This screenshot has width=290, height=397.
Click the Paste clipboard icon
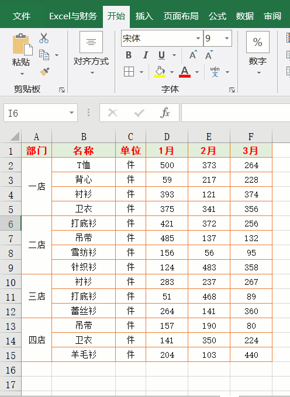tap(22, 44)
